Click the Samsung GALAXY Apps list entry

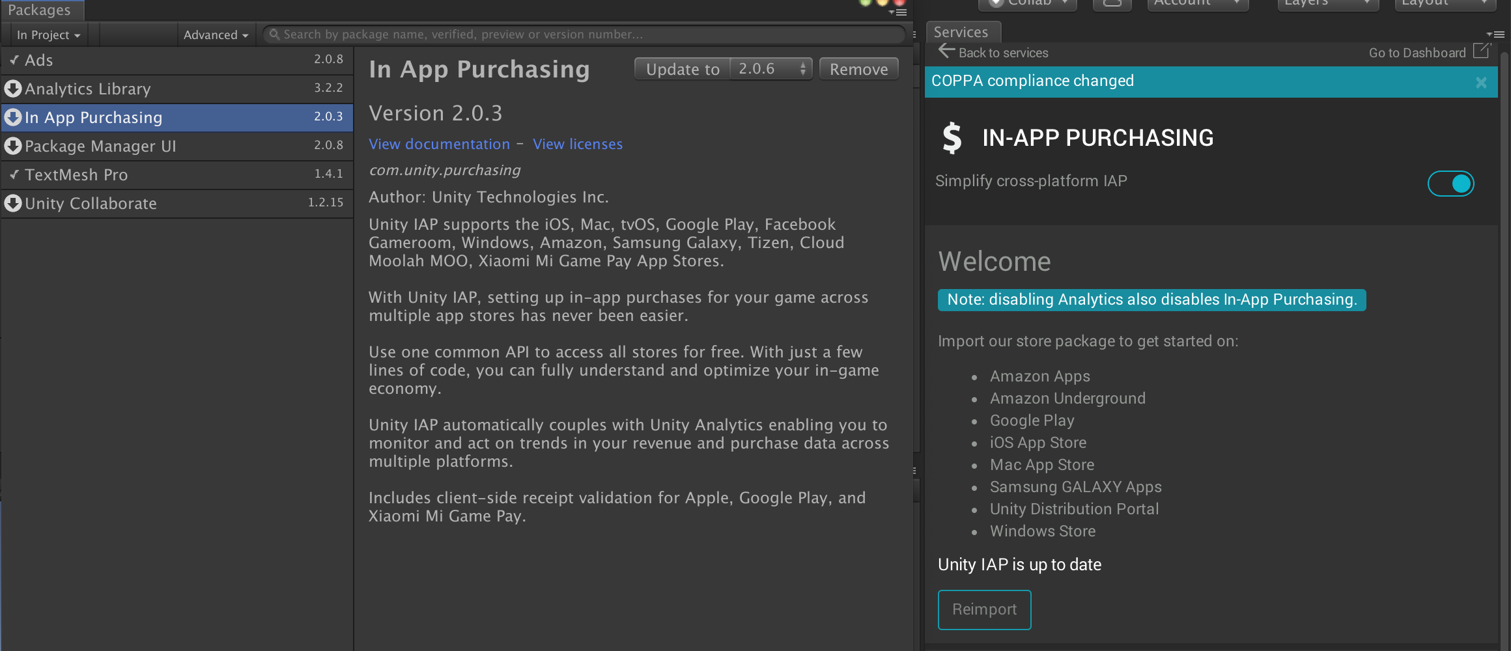coord(1075,487)
